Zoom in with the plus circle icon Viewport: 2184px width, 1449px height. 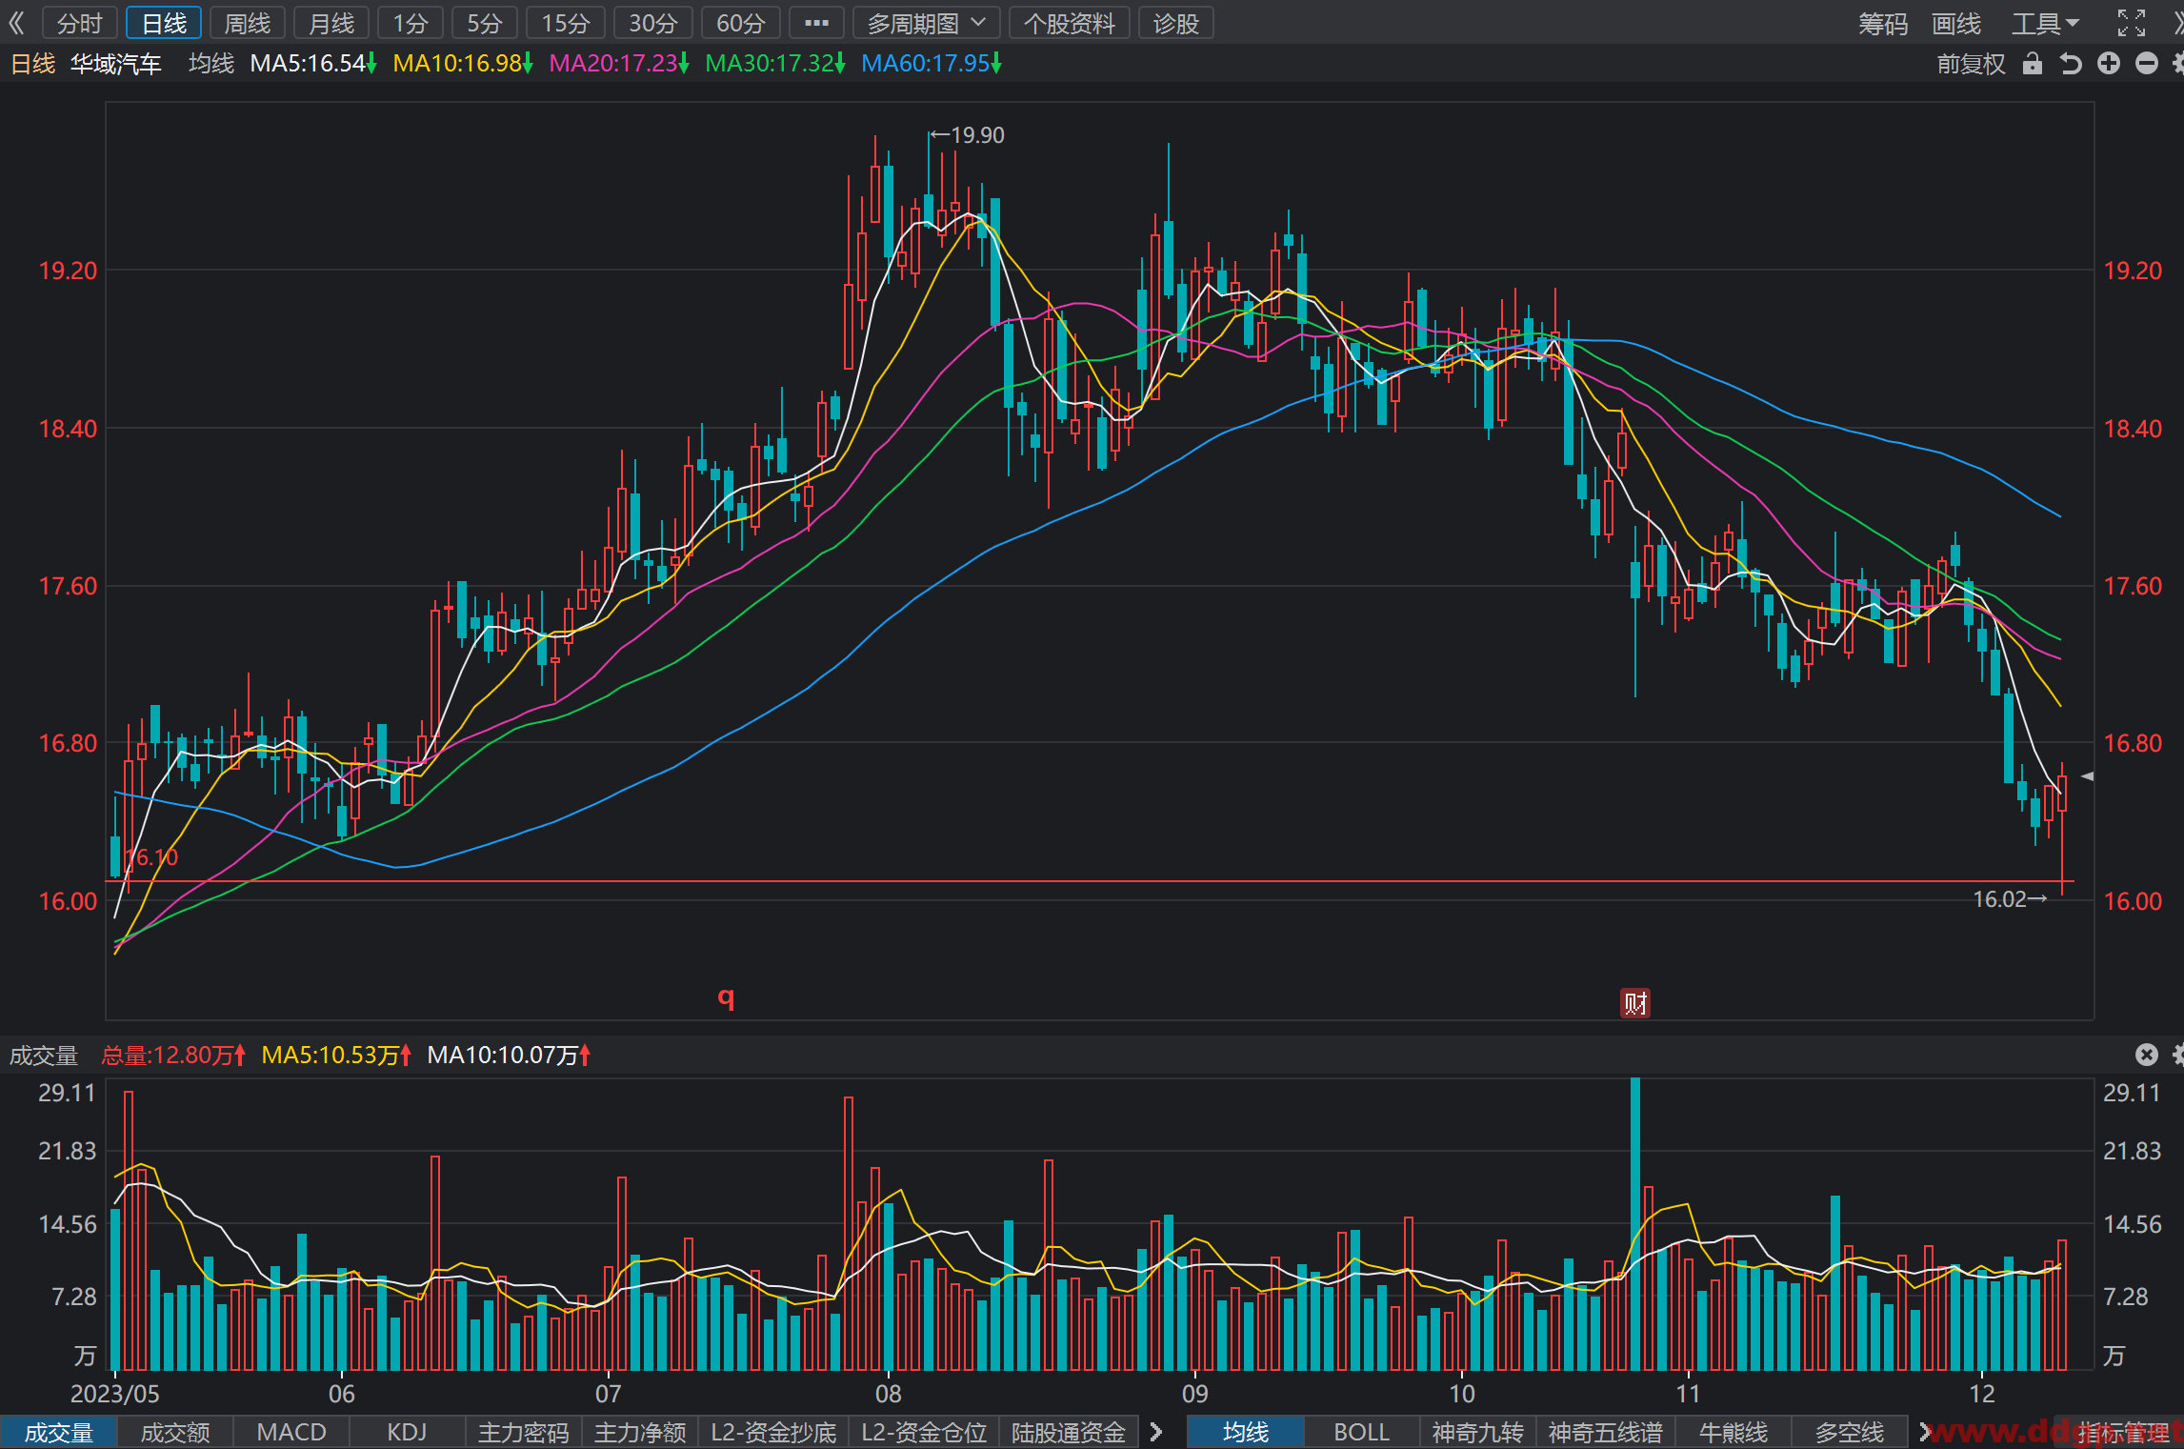(2109, 64)
